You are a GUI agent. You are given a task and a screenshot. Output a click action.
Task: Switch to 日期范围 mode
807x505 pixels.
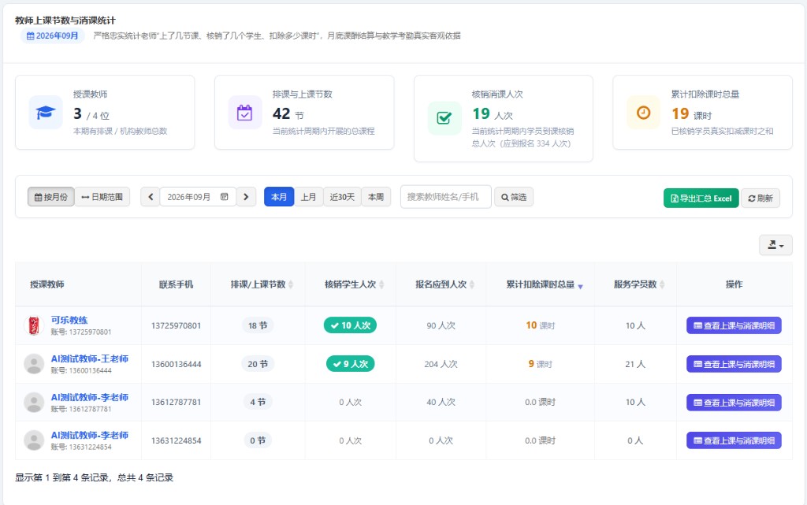coord(102,197)
